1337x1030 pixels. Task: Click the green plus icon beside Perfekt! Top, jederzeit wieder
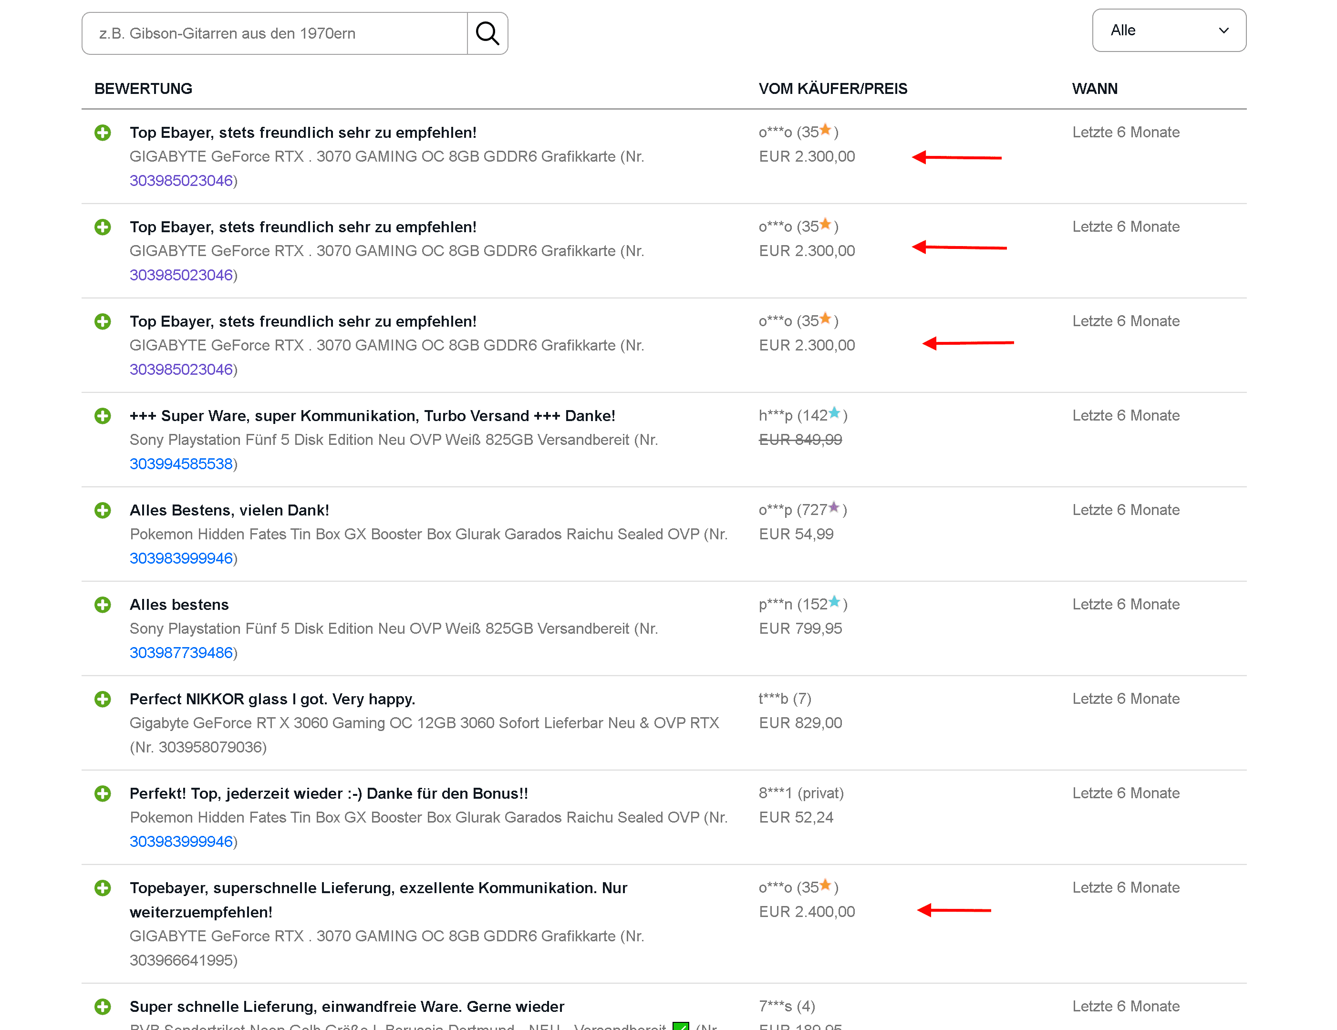click(103, 794)
